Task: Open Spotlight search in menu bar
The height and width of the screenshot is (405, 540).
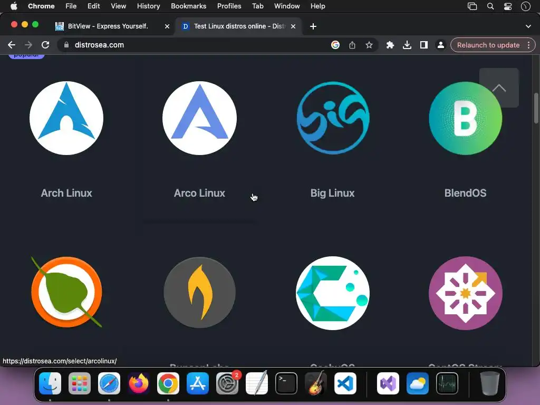Action: click(x=490, y=6)
